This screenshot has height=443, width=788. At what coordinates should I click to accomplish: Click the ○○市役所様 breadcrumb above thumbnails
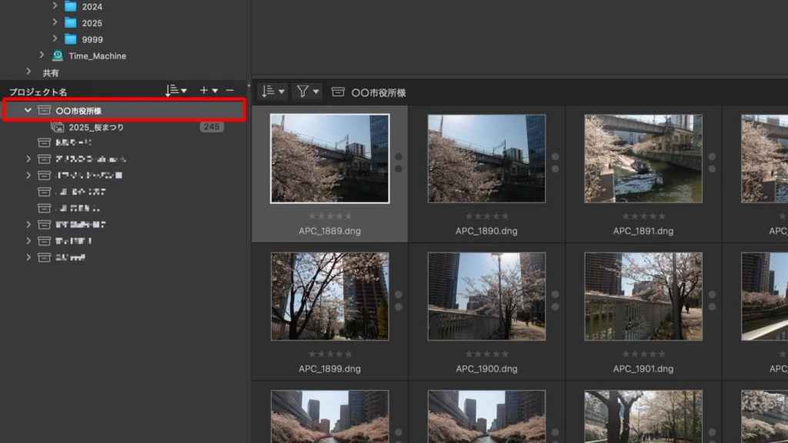(x=378, y=92)
